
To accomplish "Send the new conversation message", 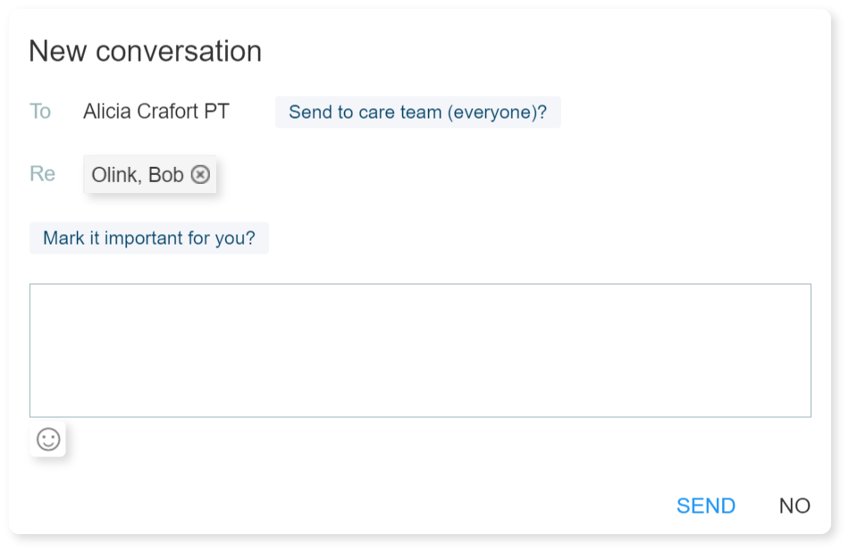I will tap(705, 506).
